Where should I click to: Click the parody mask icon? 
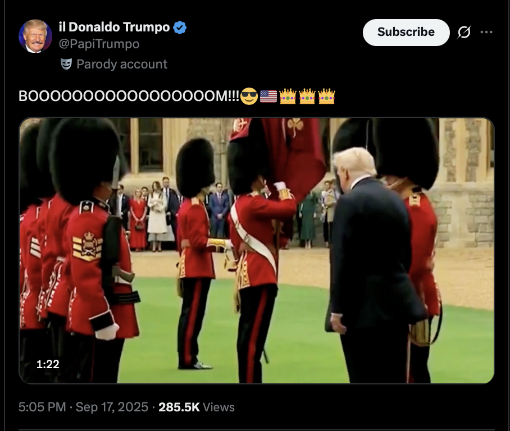pos(66,64)
